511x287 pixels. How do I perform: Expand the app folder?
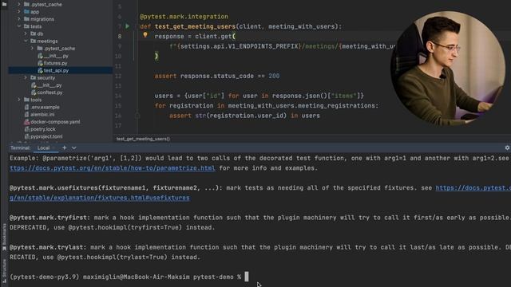pos(19,12)
